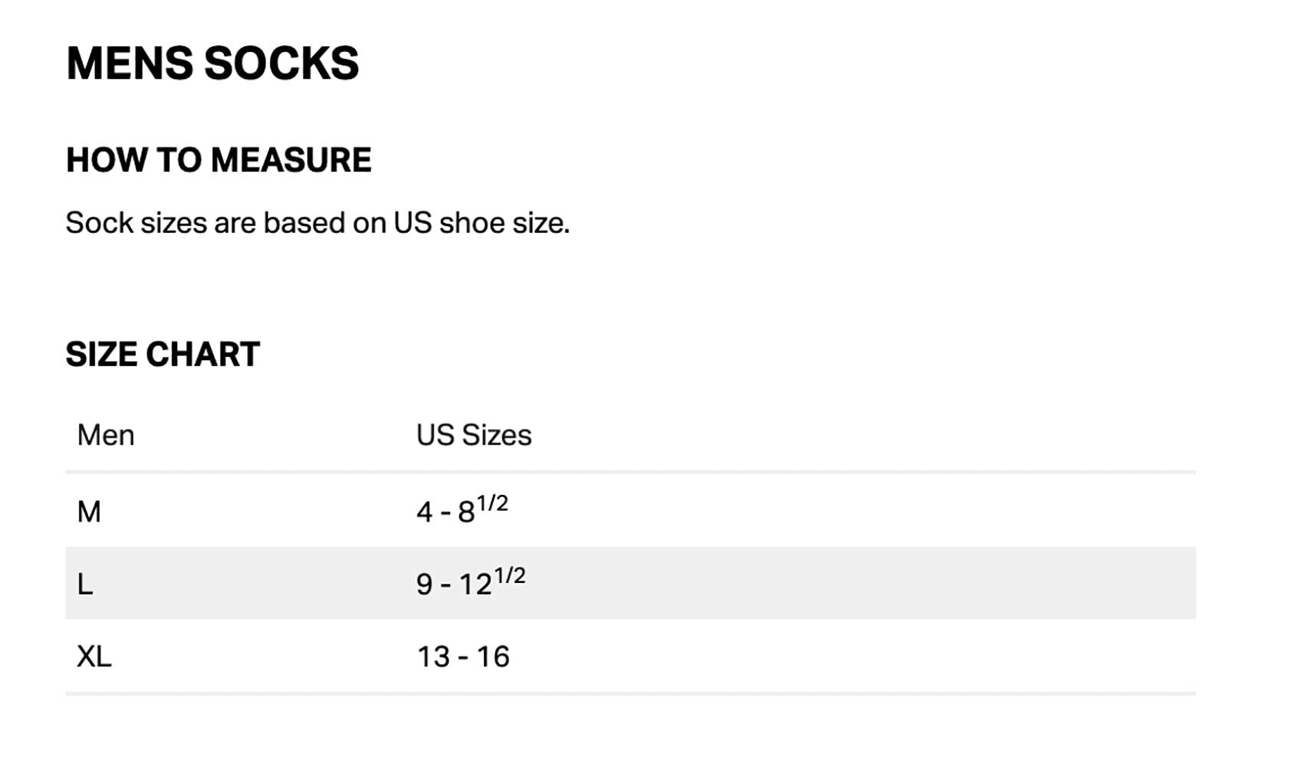Click the word MEASURE in the subheading

(291, 160)
